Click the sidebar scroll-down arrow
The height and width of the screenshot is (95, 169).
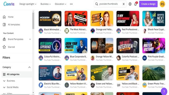pyautogui.click(x=33, y=93)
